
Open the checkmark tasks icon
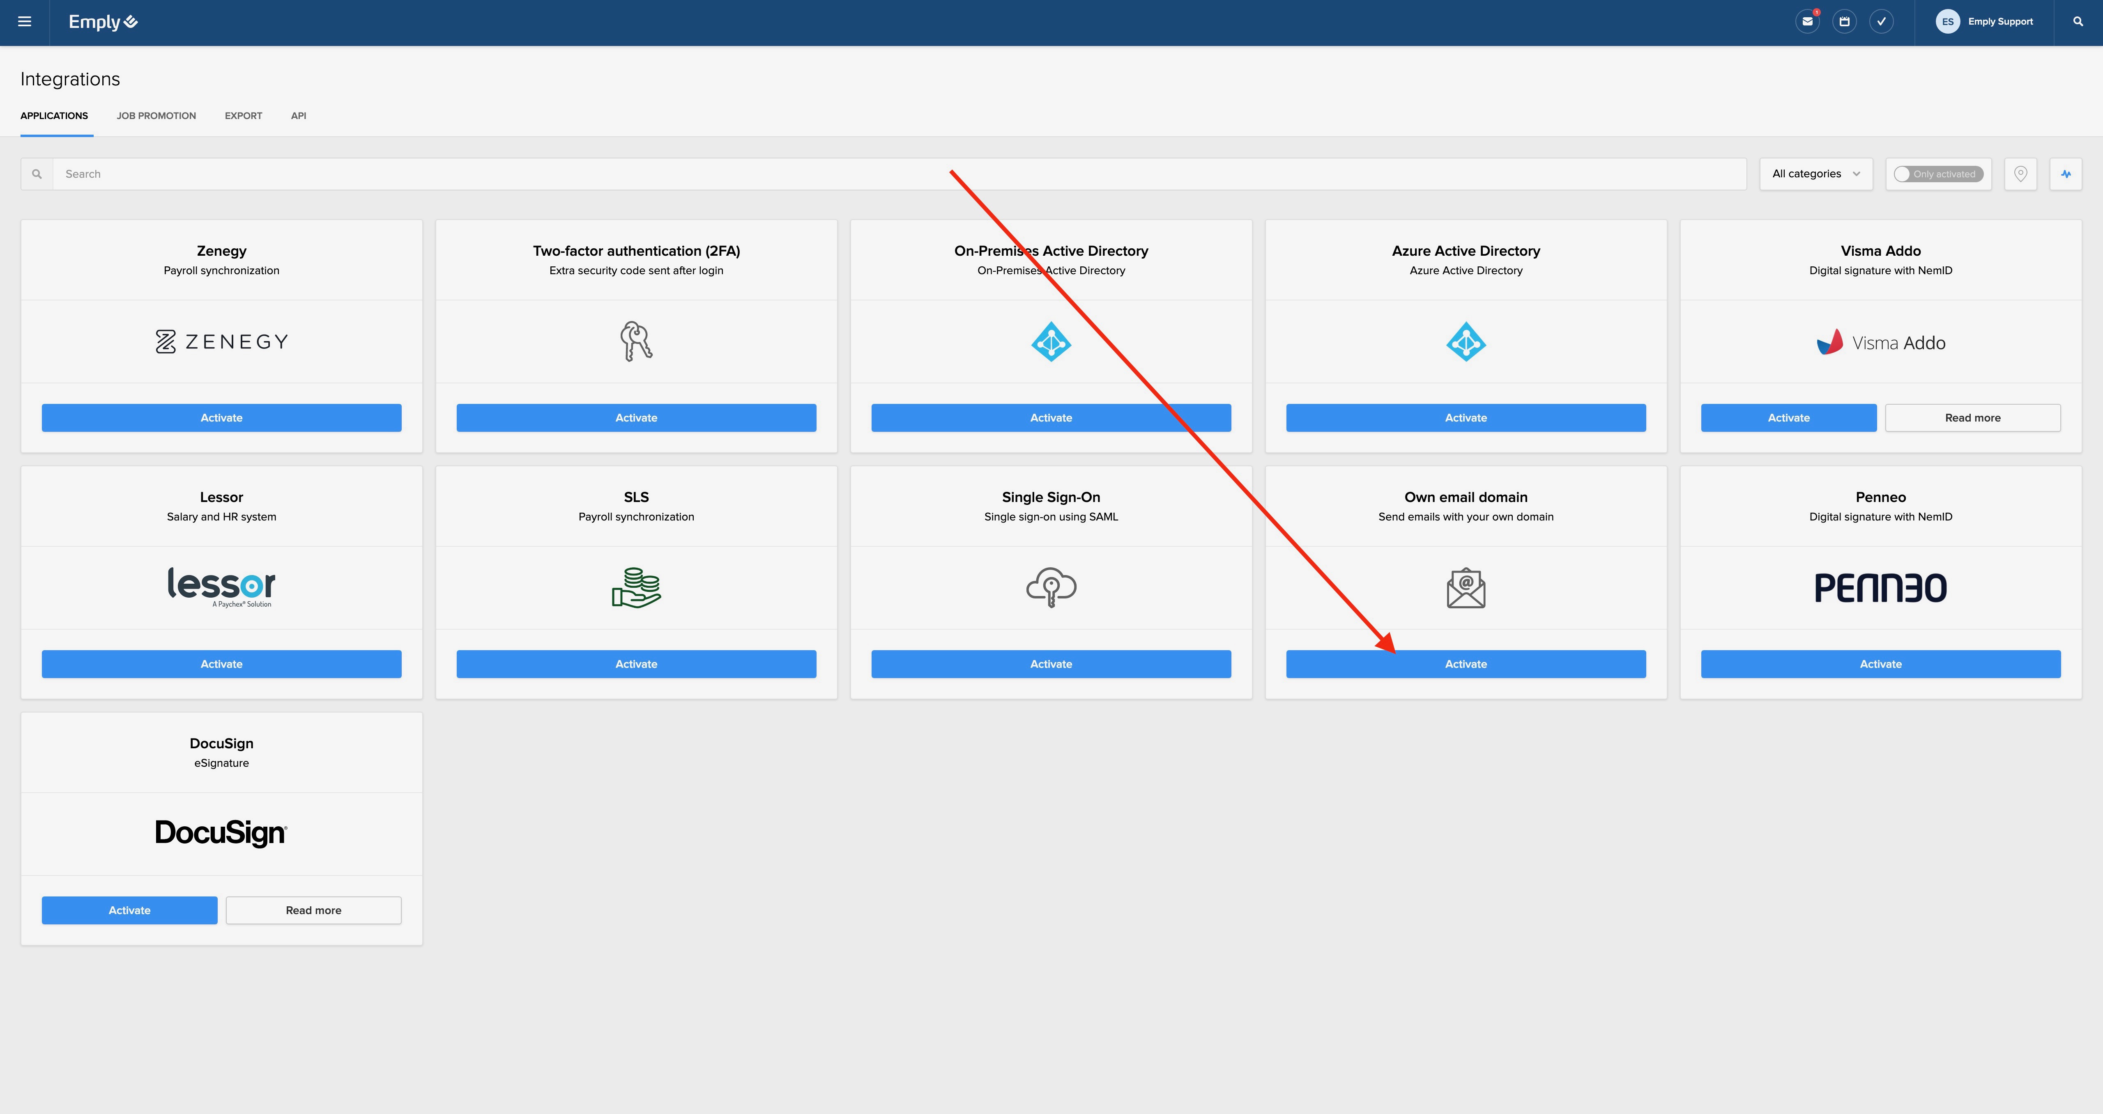click(x=1881, y=22)
